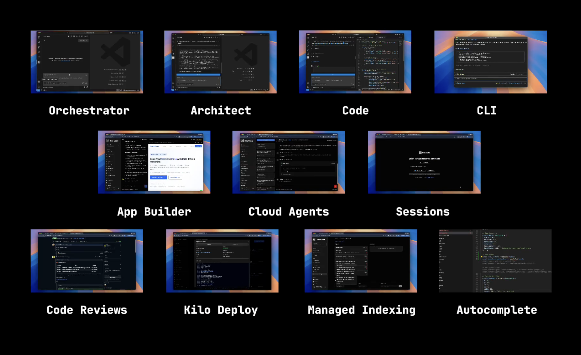Follow the blue hyperlink on the shared session page
The height and width of the screenshot is (355, 581).
click(x=431, y=177)
